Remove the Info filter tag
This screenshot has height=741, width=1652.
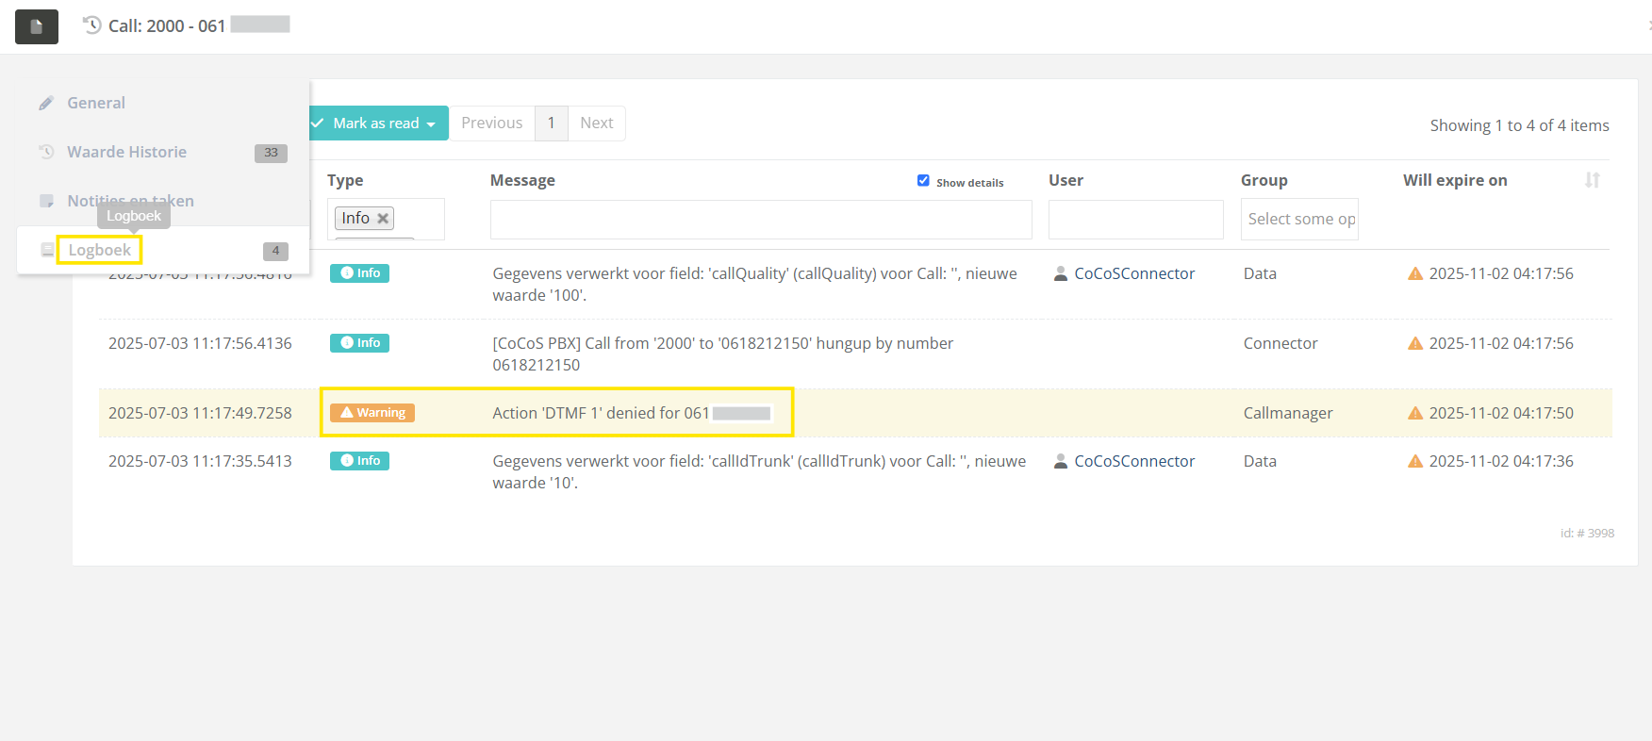[383, 219]
